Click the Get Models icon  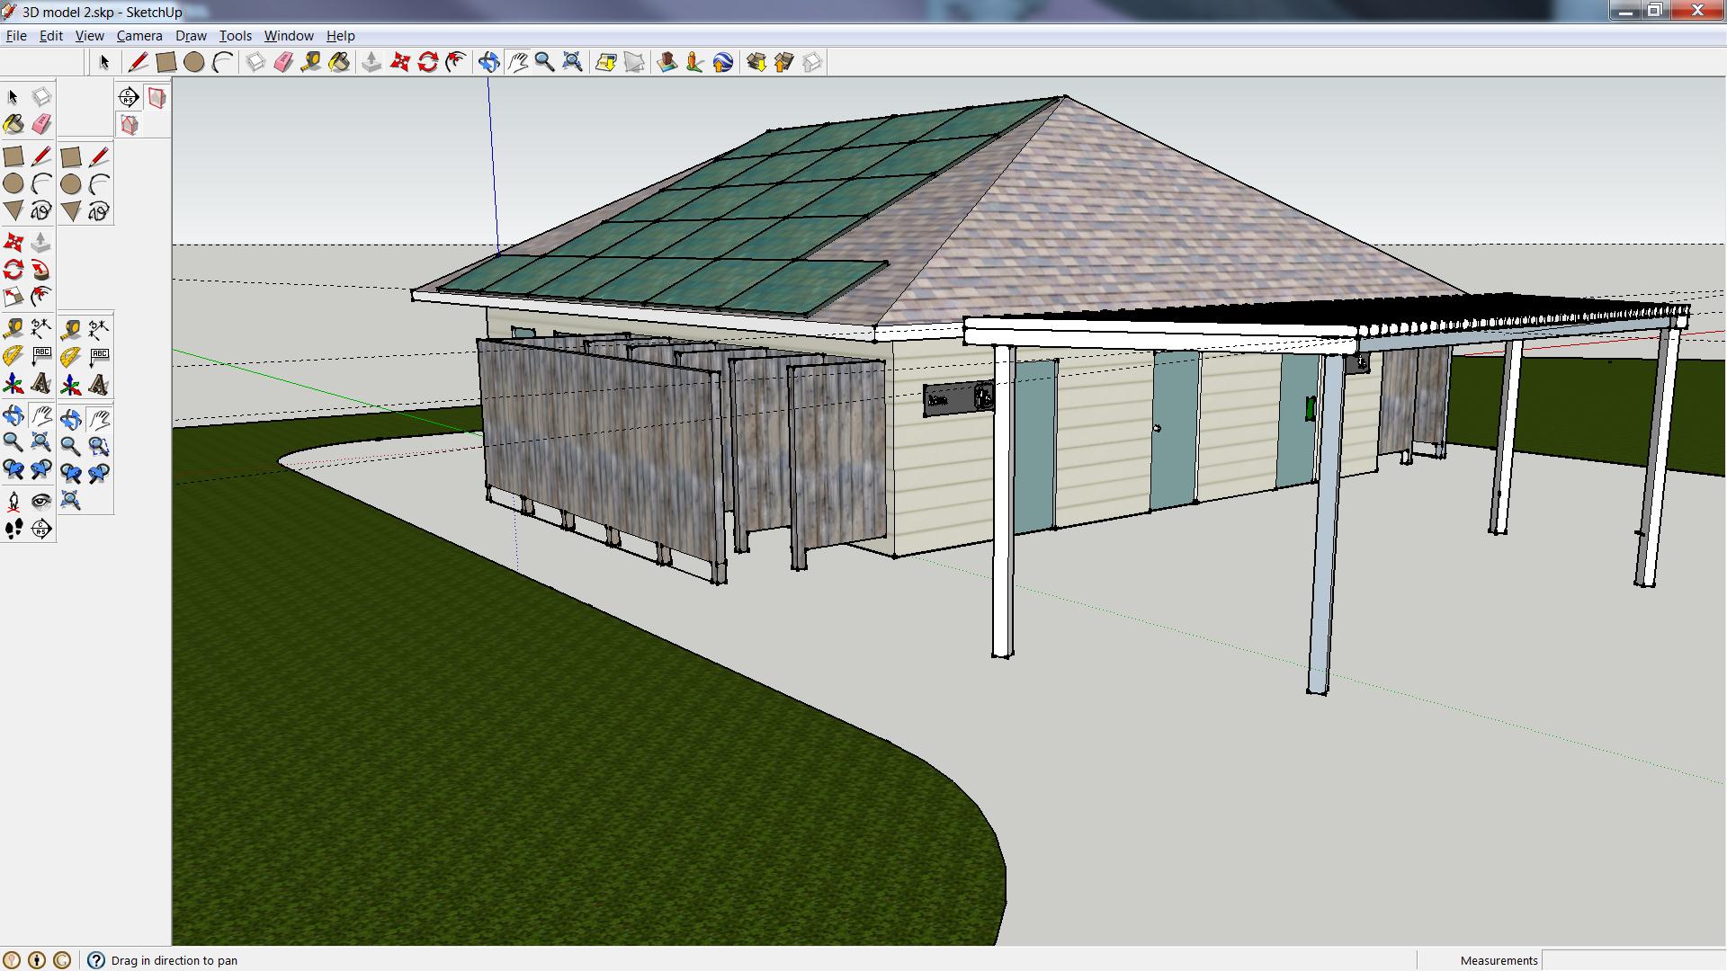coord(756,62)
